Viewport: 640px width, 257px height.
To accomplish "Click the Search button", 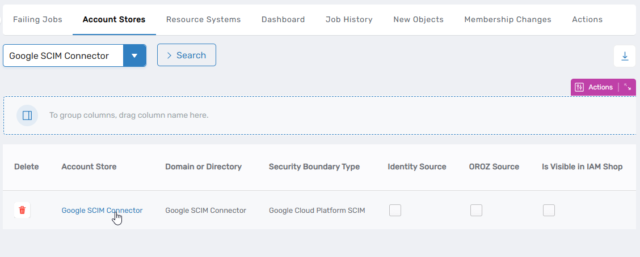I will pyautogui.click(x=186, y=55).
